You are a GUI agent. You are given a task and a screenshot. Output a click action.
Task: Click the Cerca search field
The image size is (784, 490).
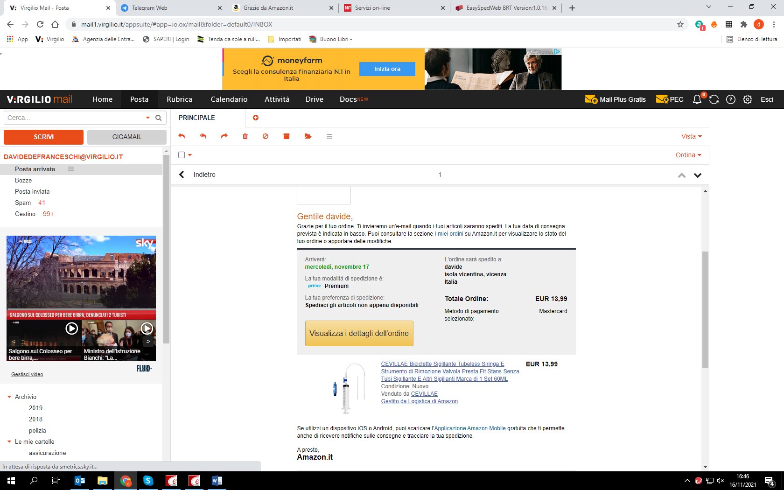click(75, 118)
